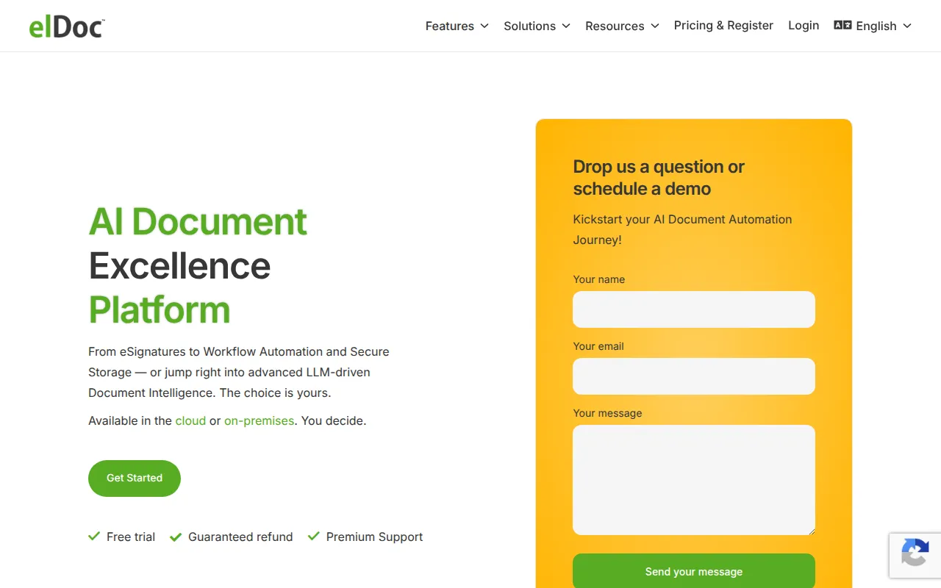Screen dimensions: 941x588
Task: Open the Login page
Action: [804, 25]
